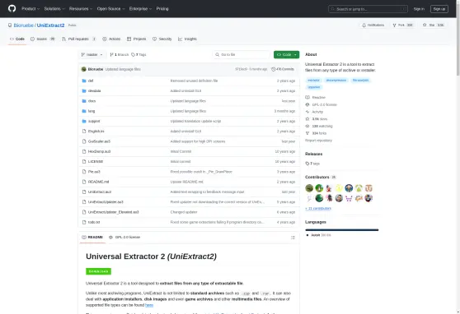Star the repository with Star button

click(x=433, y=25)
